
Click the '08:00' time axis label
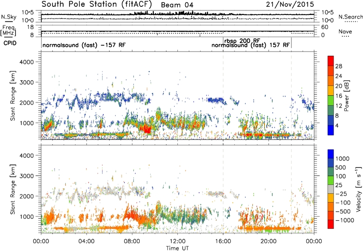point(132,241)
